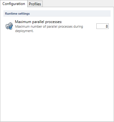Click the Maximum parallel processes label

[x=38, y=22]
